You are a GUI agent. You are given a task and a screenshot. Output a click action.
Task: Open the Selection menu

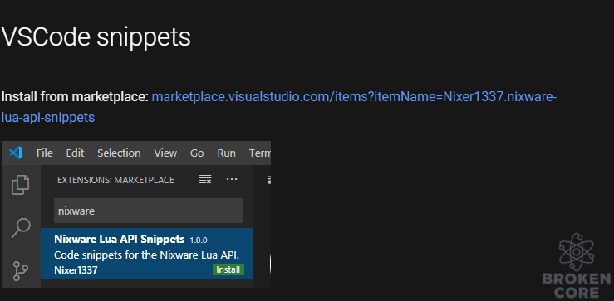(119, 153)
